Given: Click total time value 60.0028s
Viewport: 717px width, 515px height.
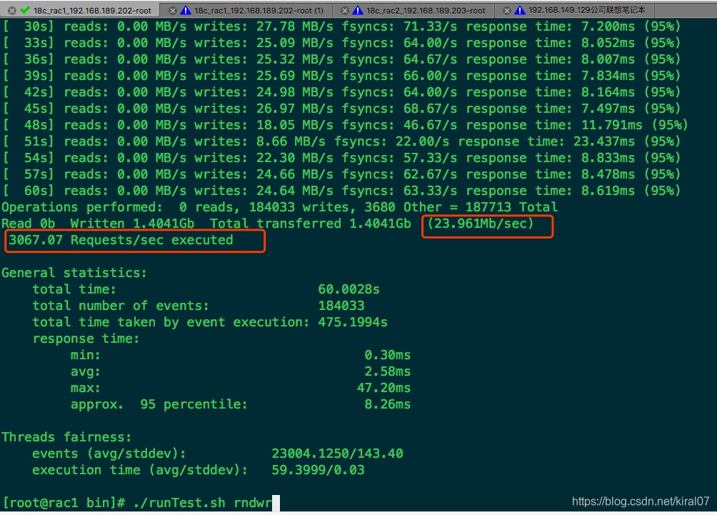Looking at the screenshot, I should [x=349, y=289].
